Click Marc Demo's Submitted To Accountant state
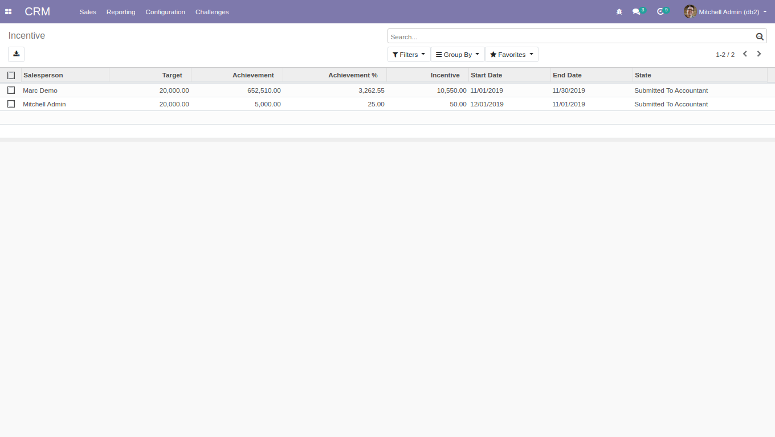Image resolution: width=775 pixels, height=437 pixels. (671, 90)
